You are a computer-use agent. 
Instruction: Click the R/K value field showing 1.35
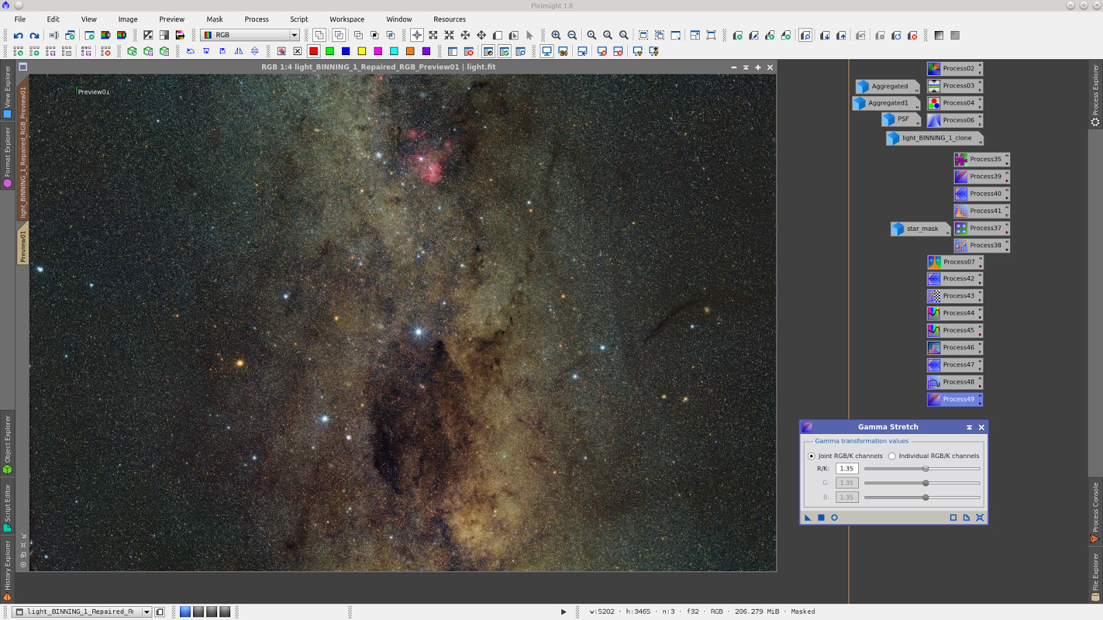tap(847, 468)
